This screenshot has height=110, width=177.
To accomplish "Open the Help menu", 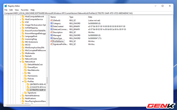I will 33,10.
